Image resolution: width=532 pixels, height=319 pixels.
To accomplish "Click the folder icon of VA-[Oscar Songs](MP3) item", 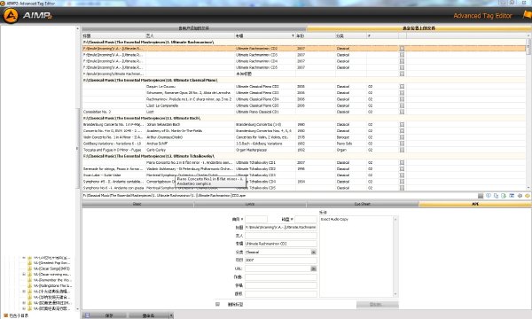I will [x=29, y=268].
